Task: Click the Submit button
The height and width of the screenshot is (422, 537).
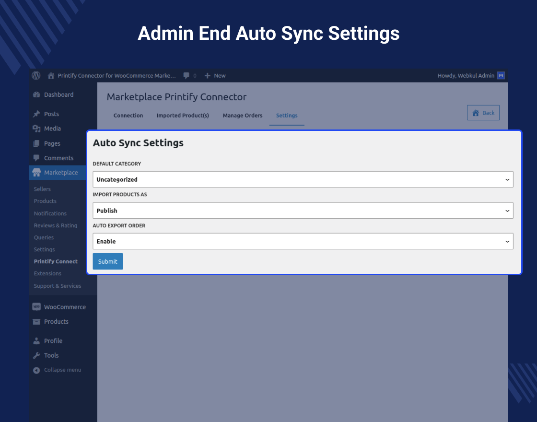Action: click(108, 261)
